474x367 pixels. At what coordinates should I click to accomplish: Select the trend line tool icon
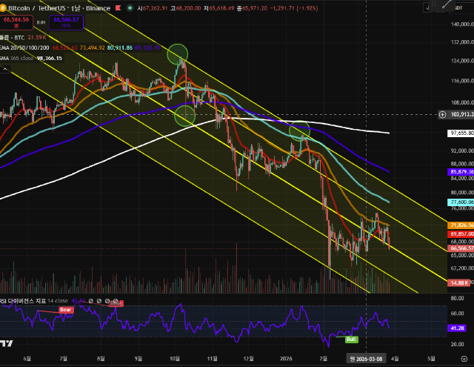(447, 4)
